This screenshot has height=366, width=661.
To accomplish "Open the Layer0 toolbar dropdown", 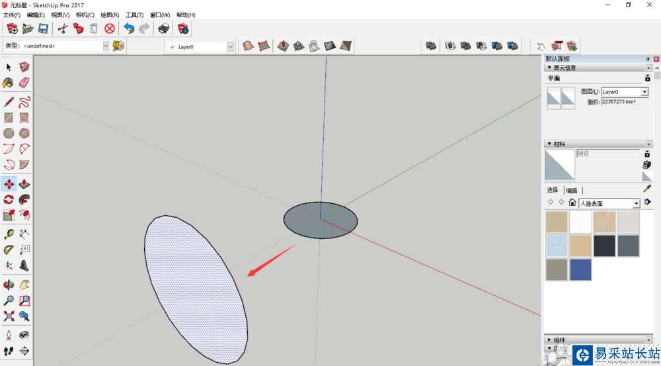I will (x=230, y=46).
